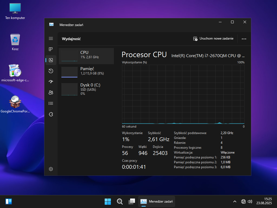Open the Processes page icon in sidebar
The height and width of the screenshot is (208, 277).
[x=51, y=49]
